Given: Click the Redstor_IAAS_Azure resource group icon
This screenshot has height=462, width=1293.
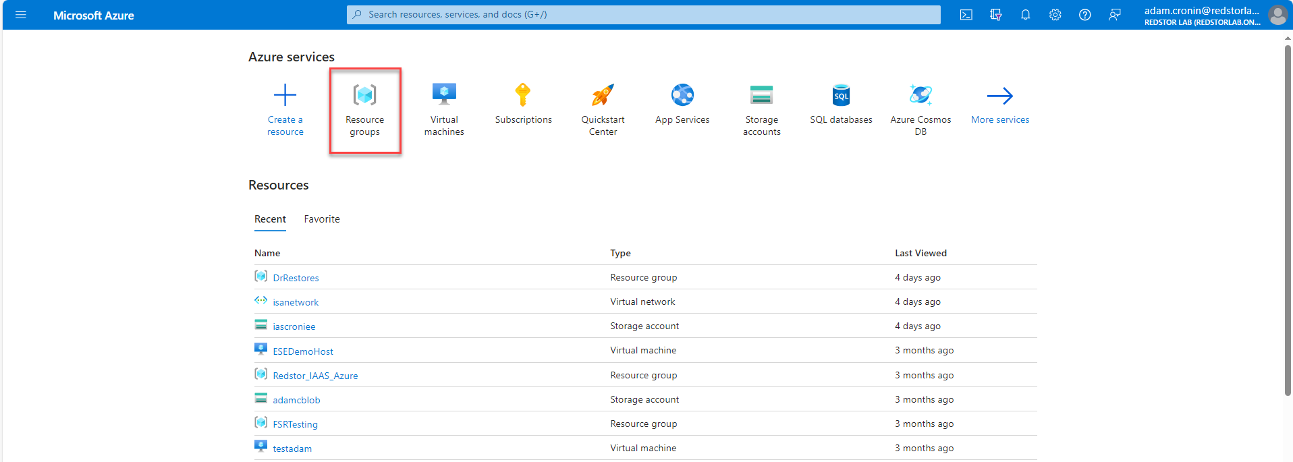Looking at the screenshot, I should point(261,374).
